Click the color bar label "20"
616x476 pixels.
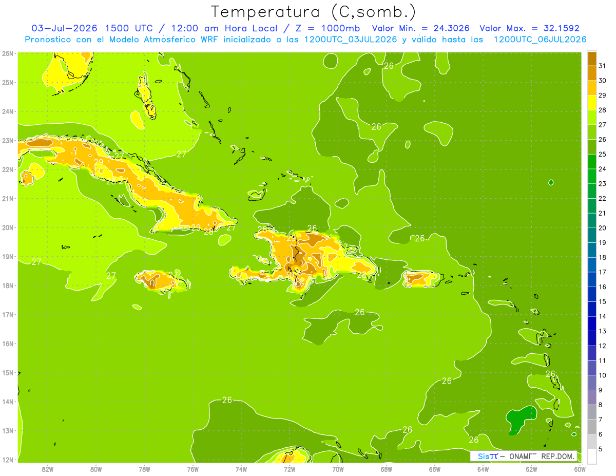[603, 227]
